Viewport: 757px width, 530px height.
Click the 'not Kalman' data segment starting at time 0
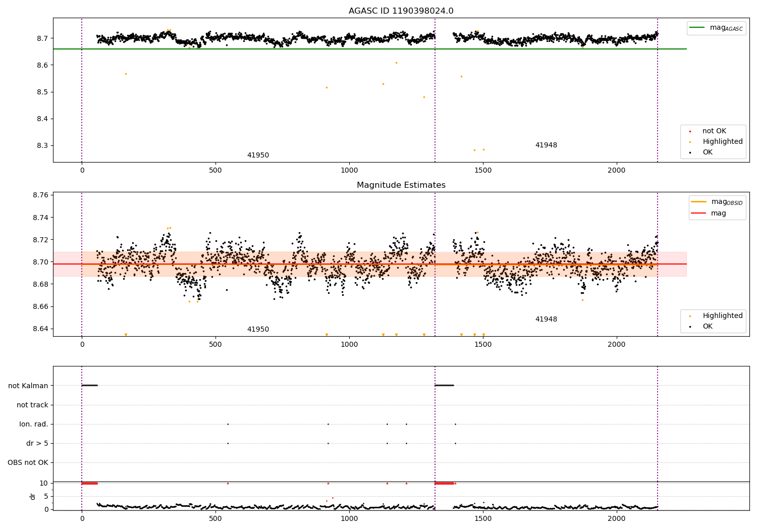(89, 386)
